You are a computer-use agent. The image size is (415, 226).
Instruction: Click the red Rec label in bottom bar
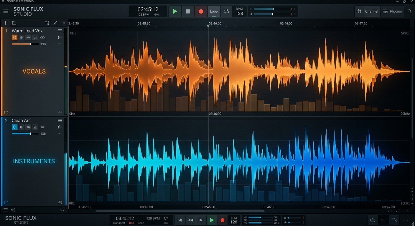pyautogui.click(x=131, y=223)
